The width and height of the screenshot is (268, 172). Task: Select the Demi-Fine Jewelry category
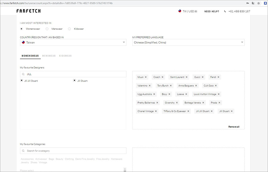85,159
